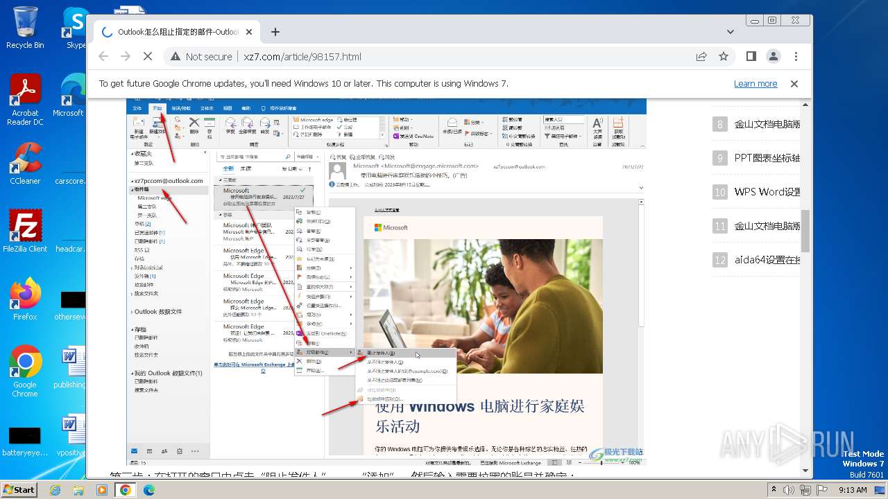The image size is (888, 499).
Task: Open the Action Center flag icon
Action: (821, 490)
